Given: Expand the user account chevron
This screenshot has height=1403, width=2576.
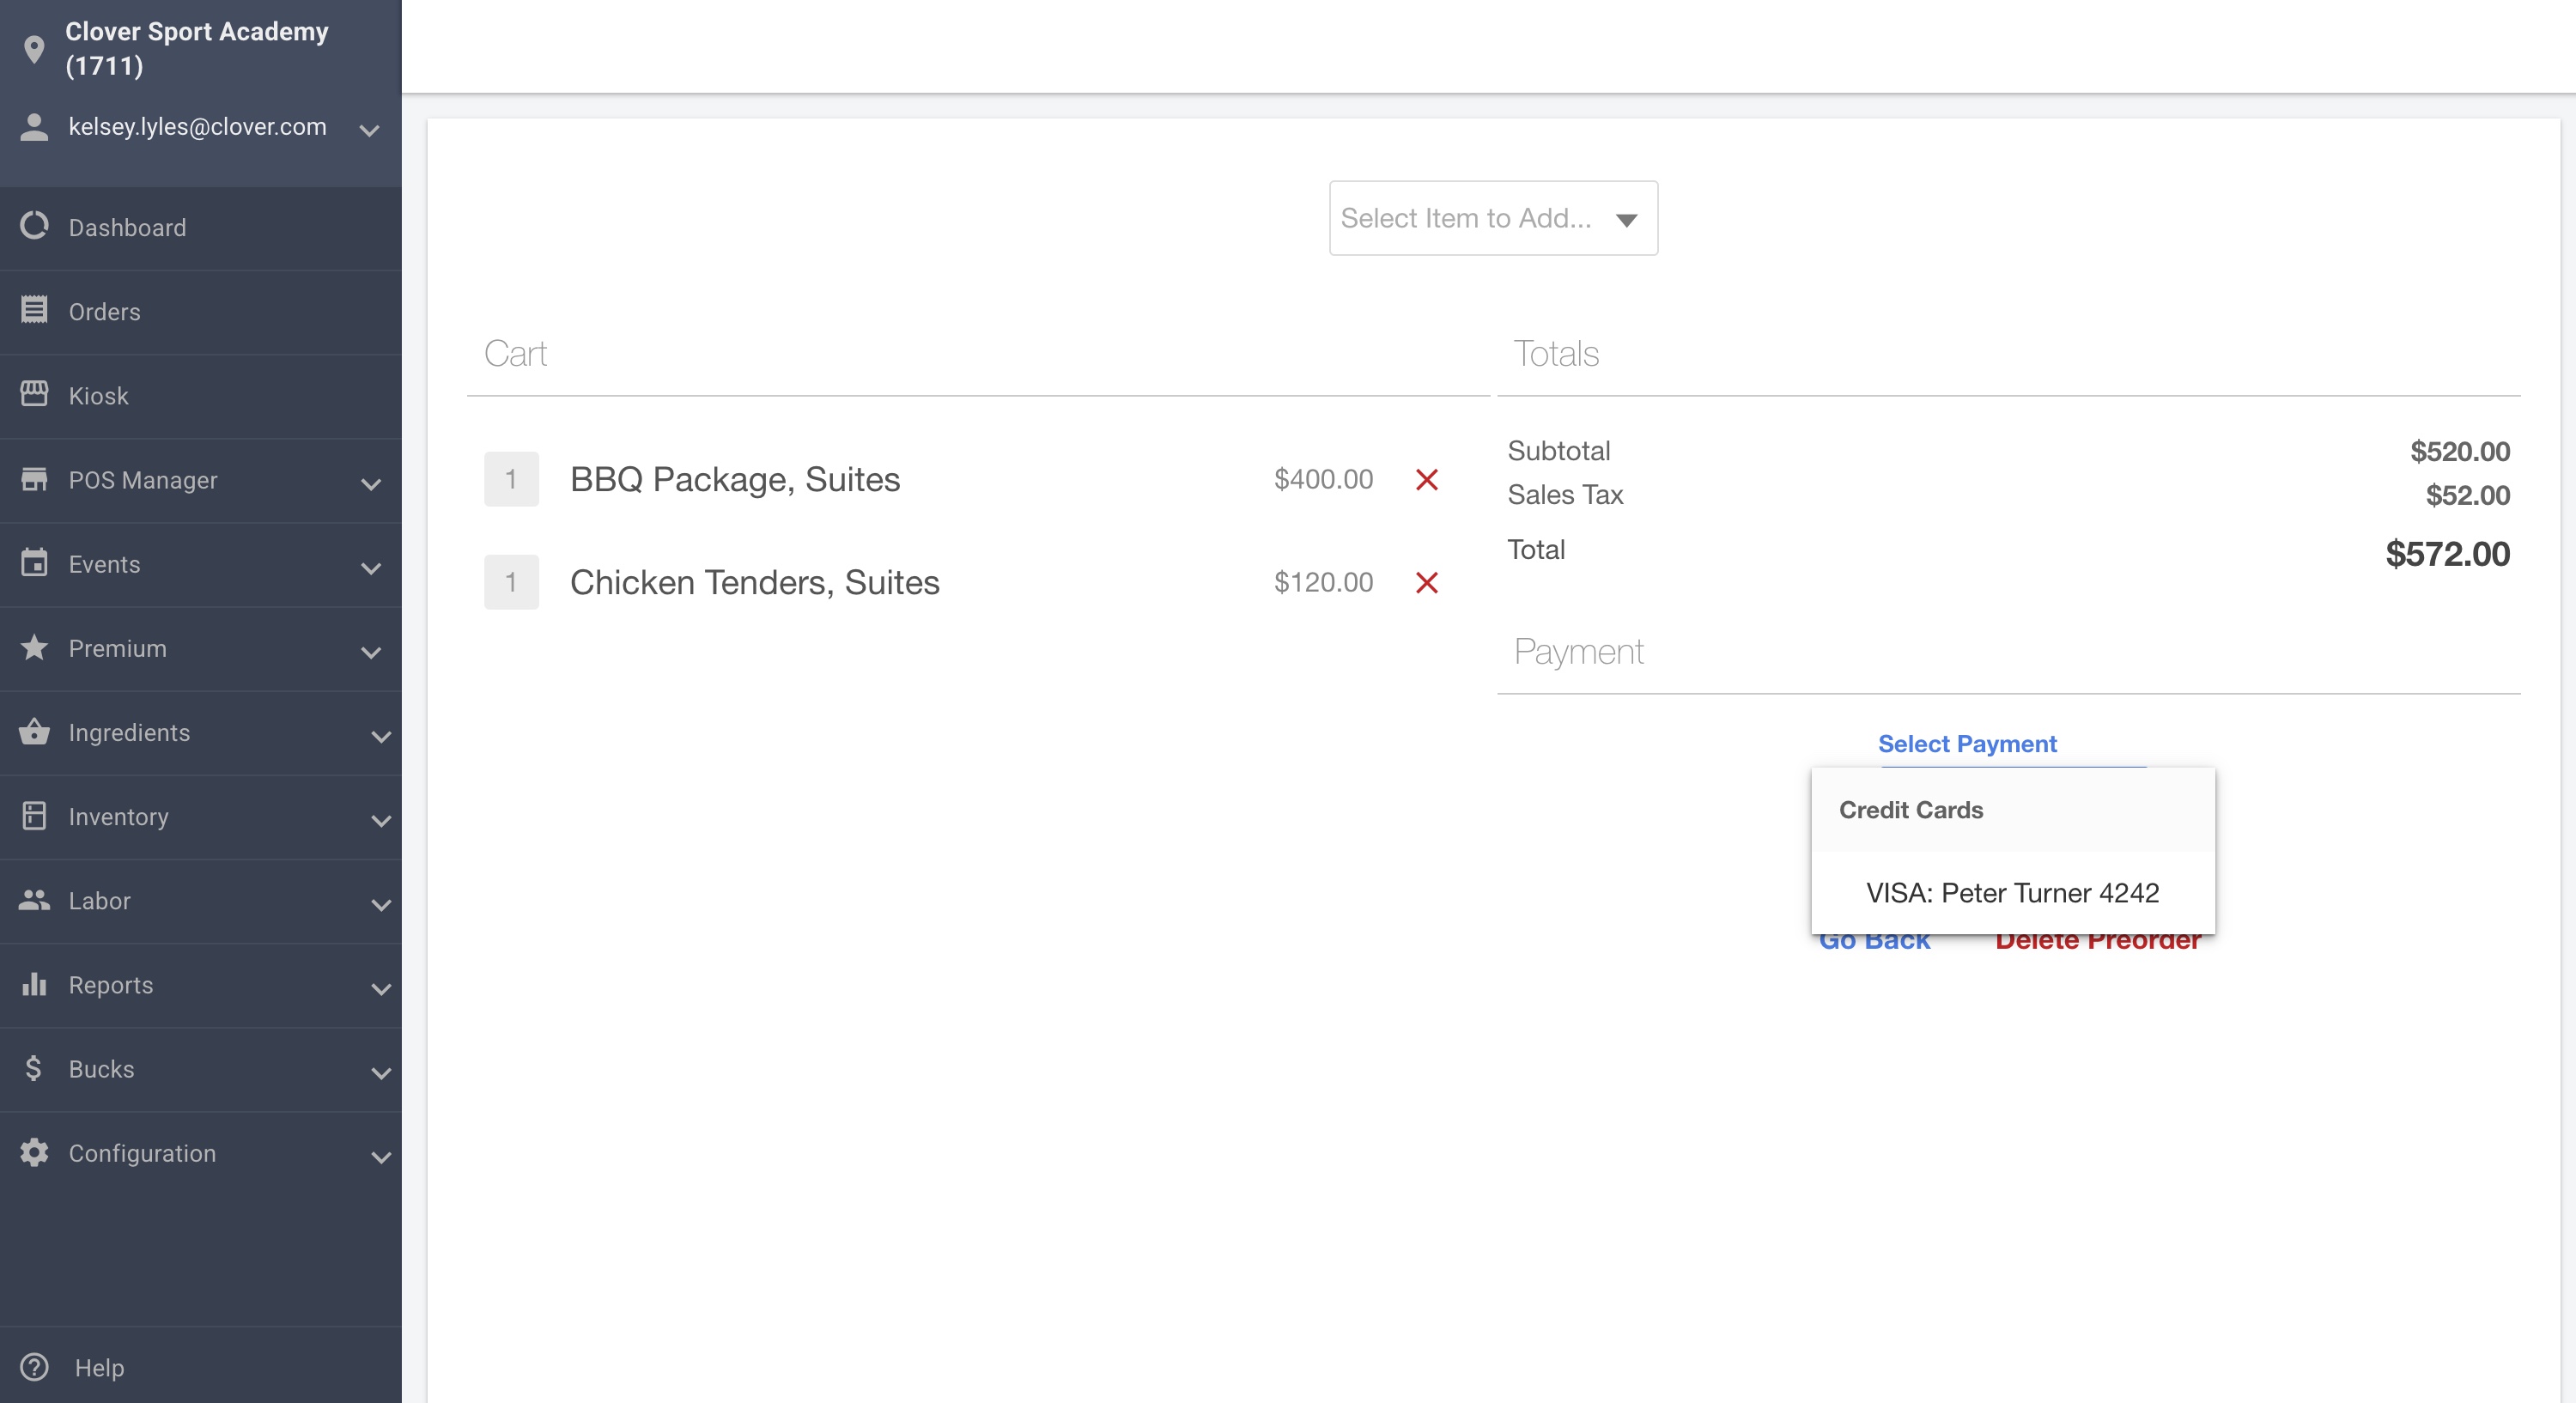Looking at the screenshot, I should [370, 130].
